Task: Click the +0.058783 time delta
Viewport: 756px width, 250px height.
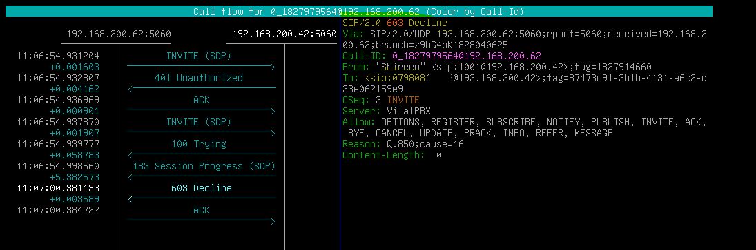Action: [x=75, y=155]
